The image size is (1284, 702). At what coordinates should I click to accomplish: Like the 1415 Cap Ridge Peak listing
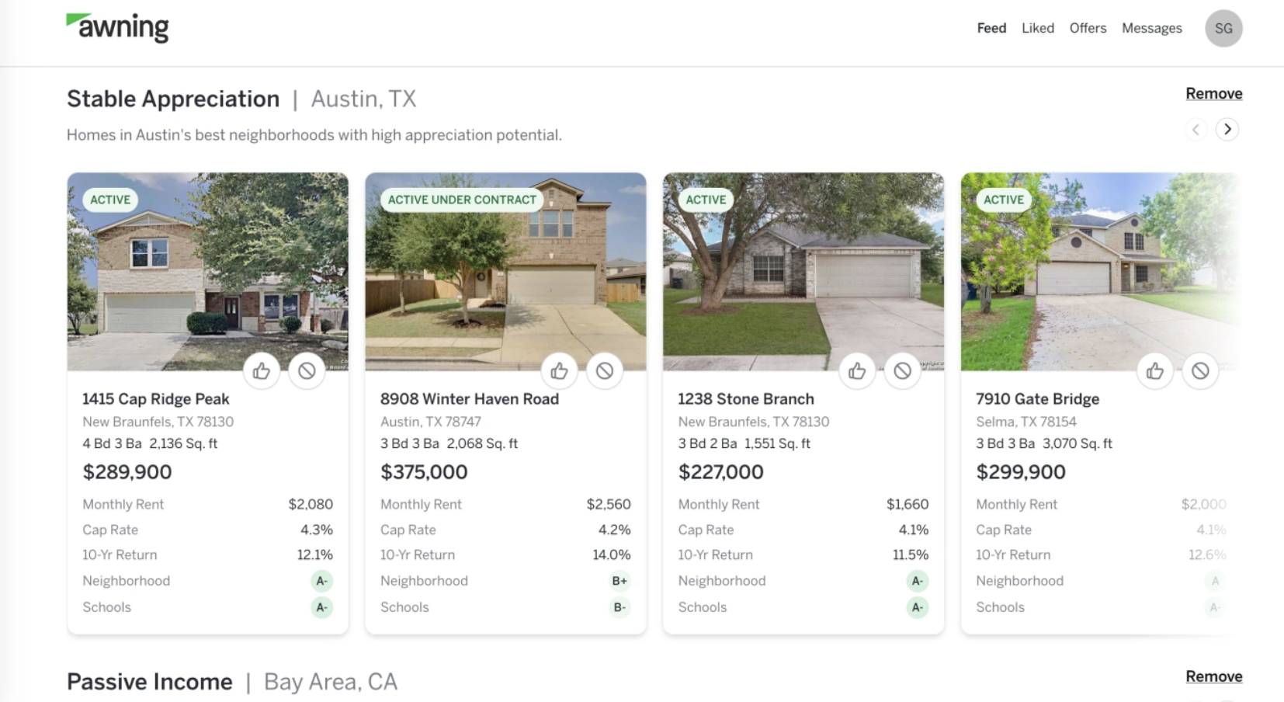[262, 371]
